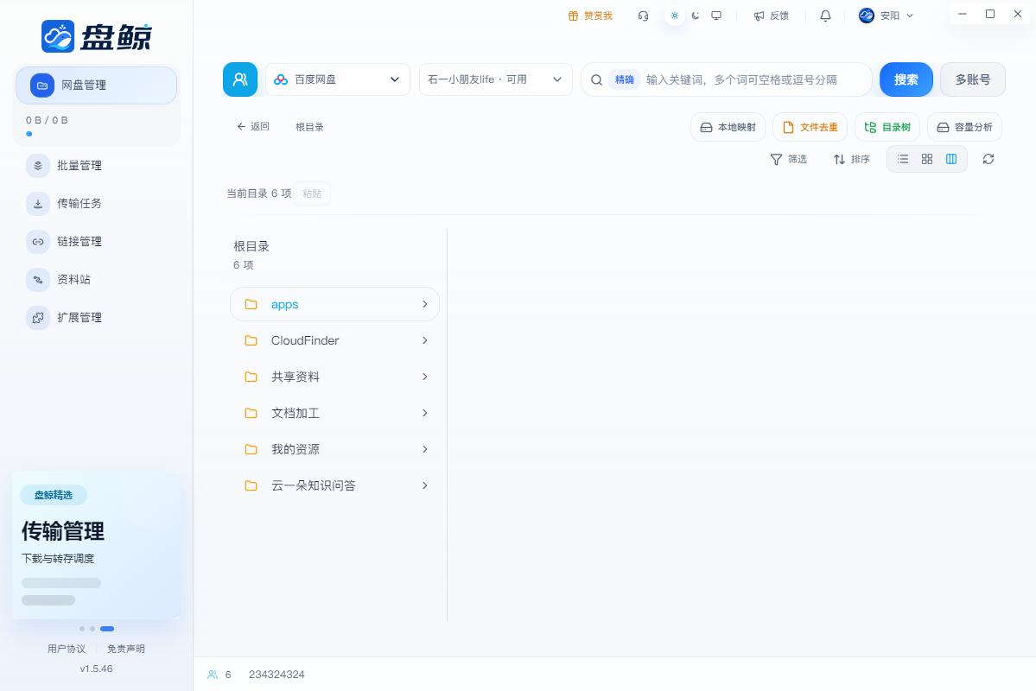Viewport: 1036px width, 691px height.
Task: Open 本地映射 local mapping
Action: (x=728, y=127)
